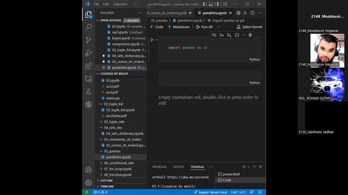Split the editor to the right
The image size is (348, 195).
pos(252,13)
